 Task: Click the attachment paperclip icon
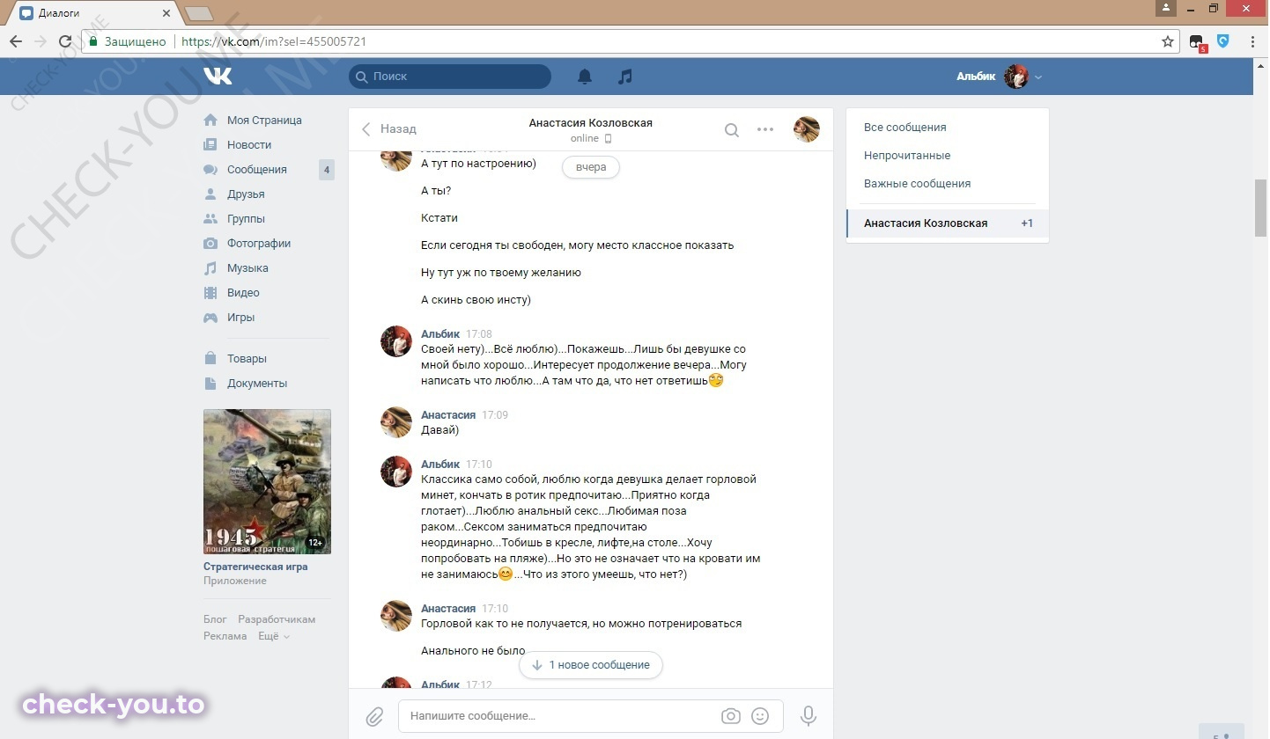pyautogui.click(x=374, y=716)
